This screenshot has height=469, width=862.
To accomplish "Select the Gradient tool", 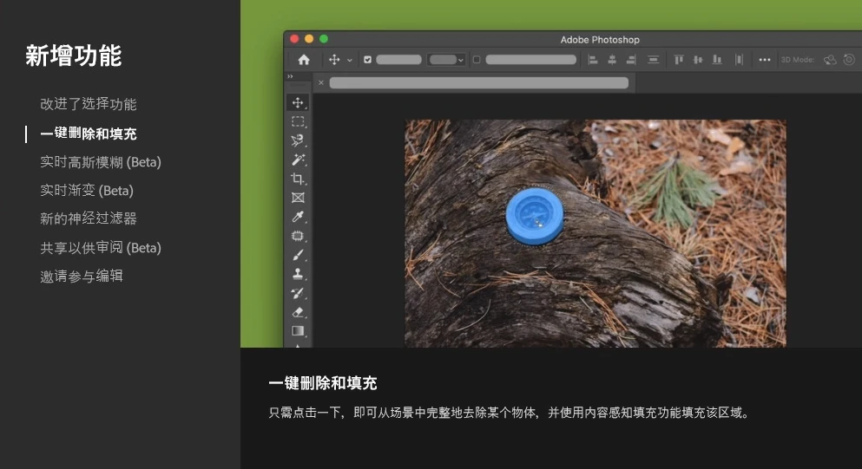I will (298, 330).
